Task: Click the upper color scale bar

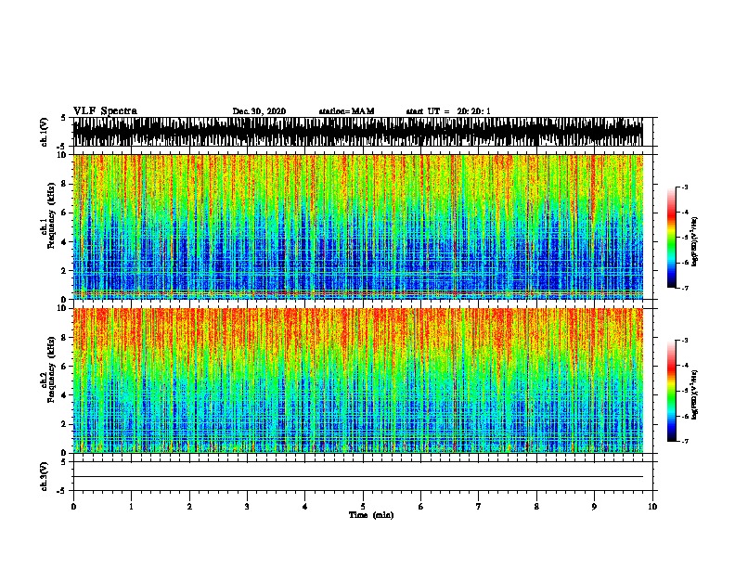Action: (672, 238)
